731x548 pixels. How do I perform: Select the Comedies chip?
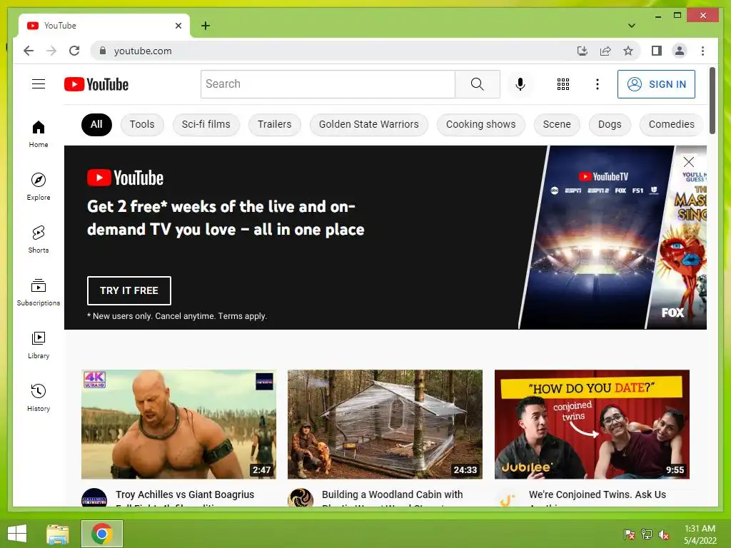671,124
